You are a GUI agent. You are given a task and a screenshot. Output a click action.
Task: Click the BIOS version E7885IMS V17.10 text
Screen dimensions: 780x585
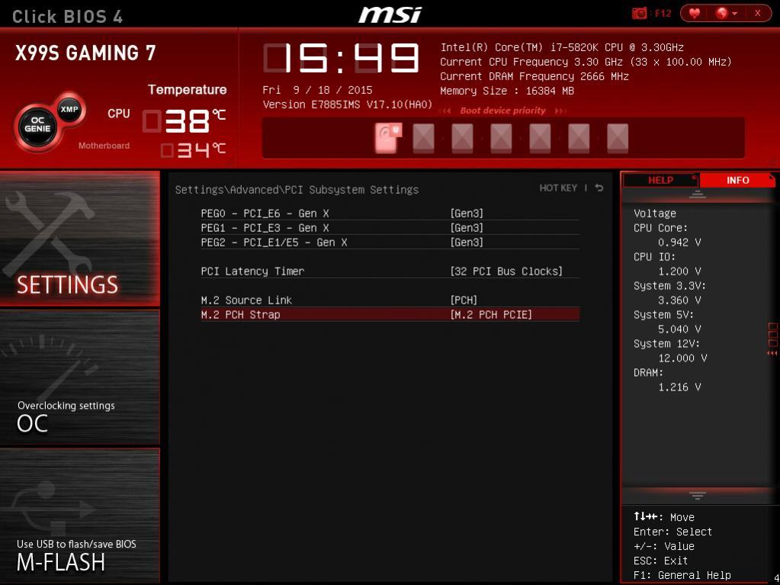pyautogui.click(x=347, y=104)
